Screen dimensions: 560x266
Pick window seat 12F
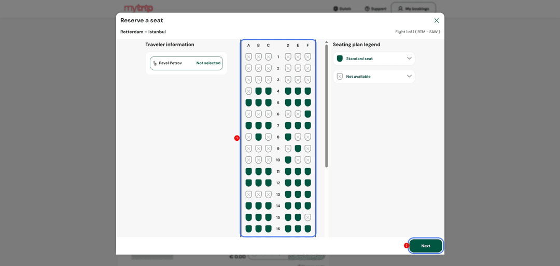[307, 183]
